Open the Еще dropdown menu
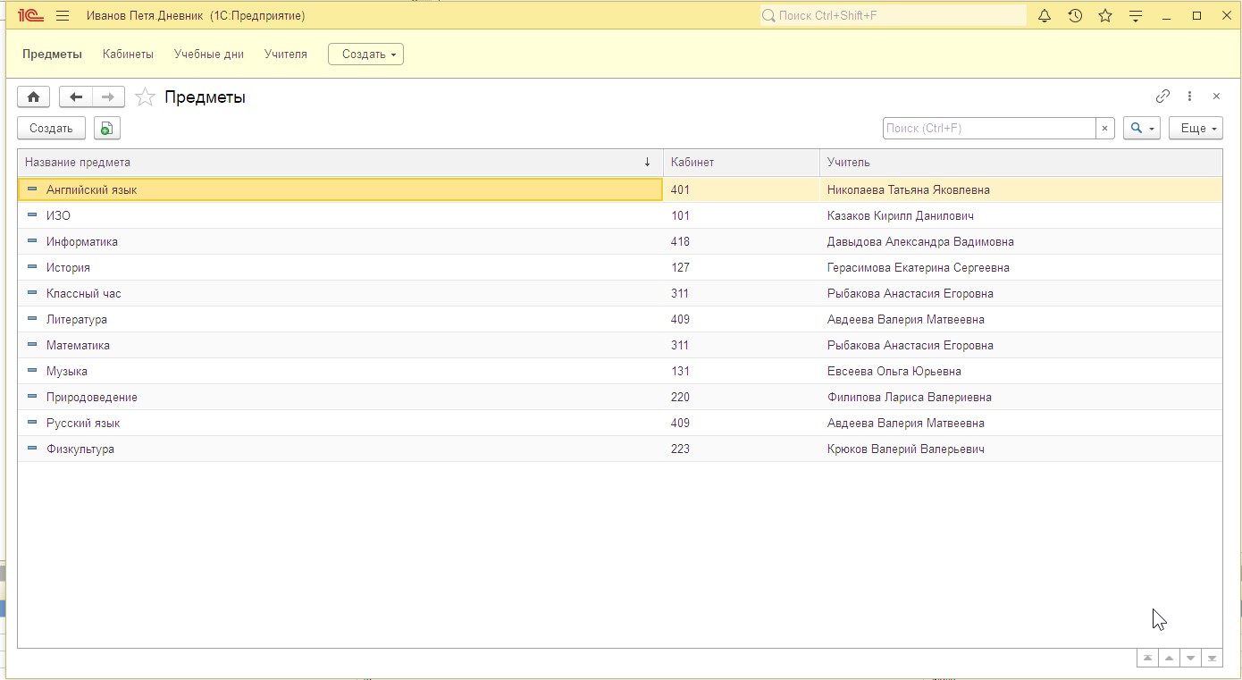This screenshot has height=680, width=1242. click(1196, 129)
